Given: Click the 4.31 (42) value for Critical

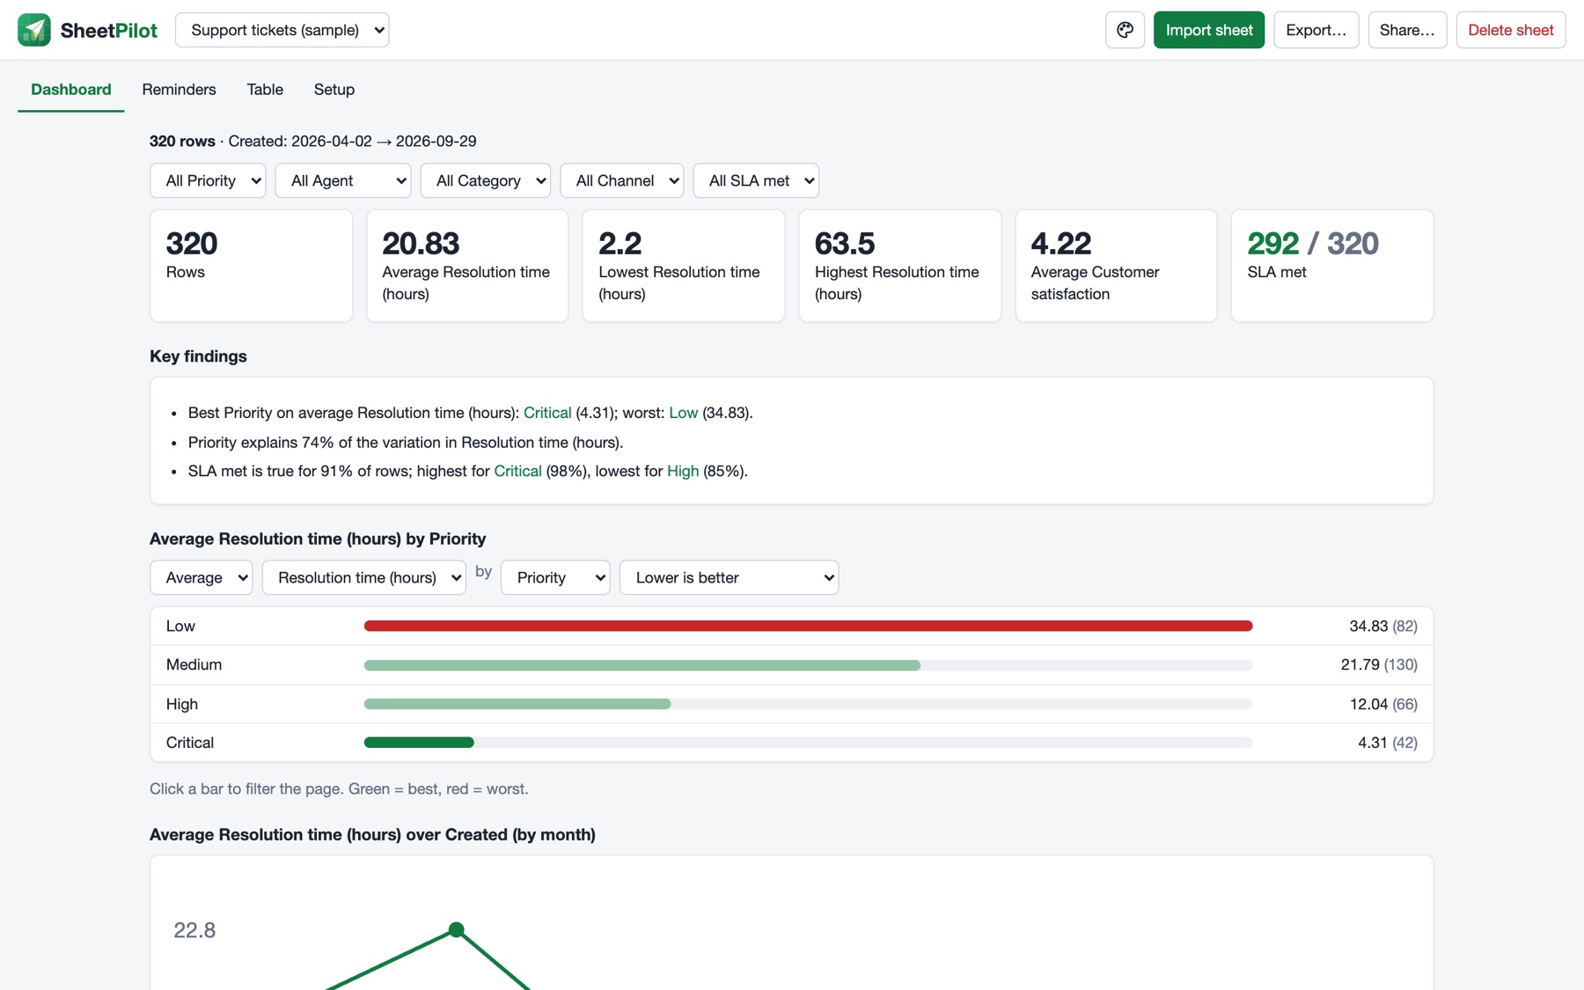Looking at the screenshot, I should tap(1388, 743).
